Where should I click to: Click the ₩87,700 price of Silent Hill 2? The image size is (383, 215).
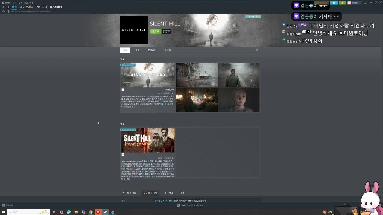[x=170, y=90]
